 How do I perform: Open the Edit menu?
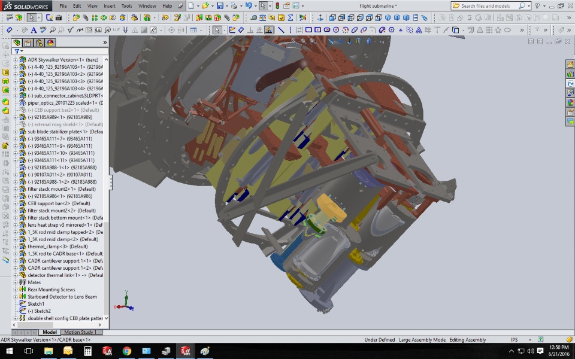[77, 6]
